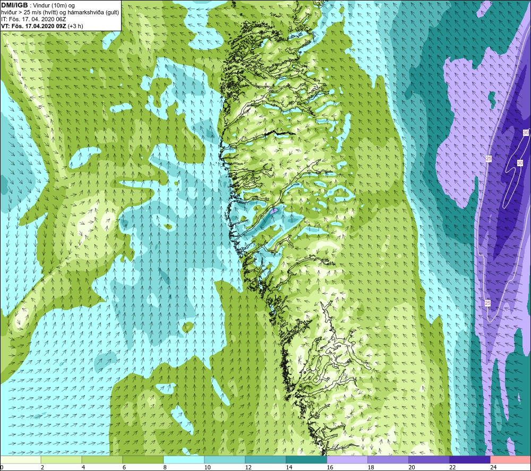Click the '24' label on the color scale

(493, 467)
